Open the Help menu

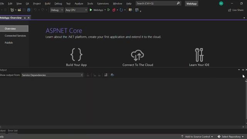pos(129,3)
